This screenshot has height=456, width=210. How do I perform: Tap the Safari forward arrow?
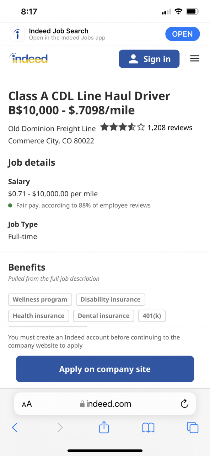pyautogui.click(x=60, y=427)
